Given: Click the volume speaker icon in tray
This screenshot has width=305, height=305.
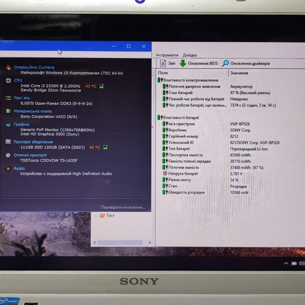Looking at the screenshot, I should click(302, 263).
